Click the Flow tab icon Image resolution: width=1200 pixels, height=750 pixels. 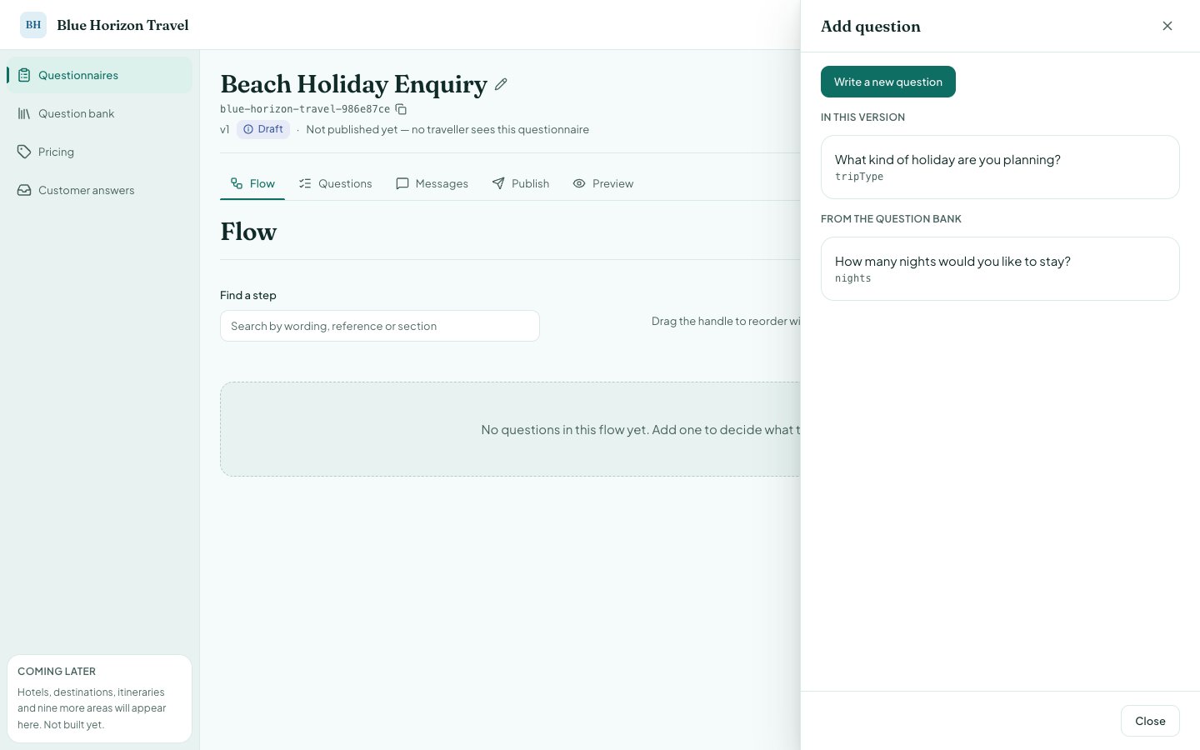pyautogui.click(x=237, y=183)
